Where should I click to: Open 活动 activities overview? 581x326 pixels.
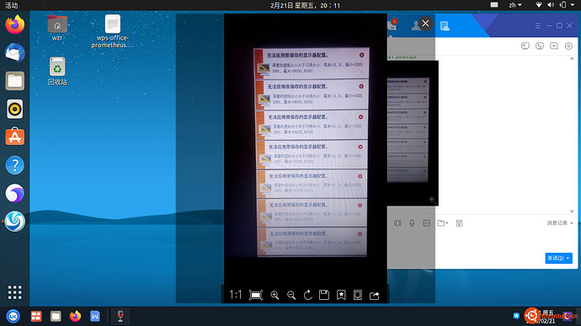click(11, 5)
